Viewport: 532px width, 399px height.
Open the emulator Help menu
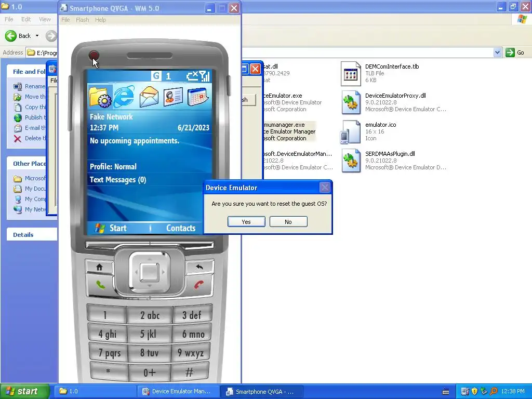[x=100, y=20]
